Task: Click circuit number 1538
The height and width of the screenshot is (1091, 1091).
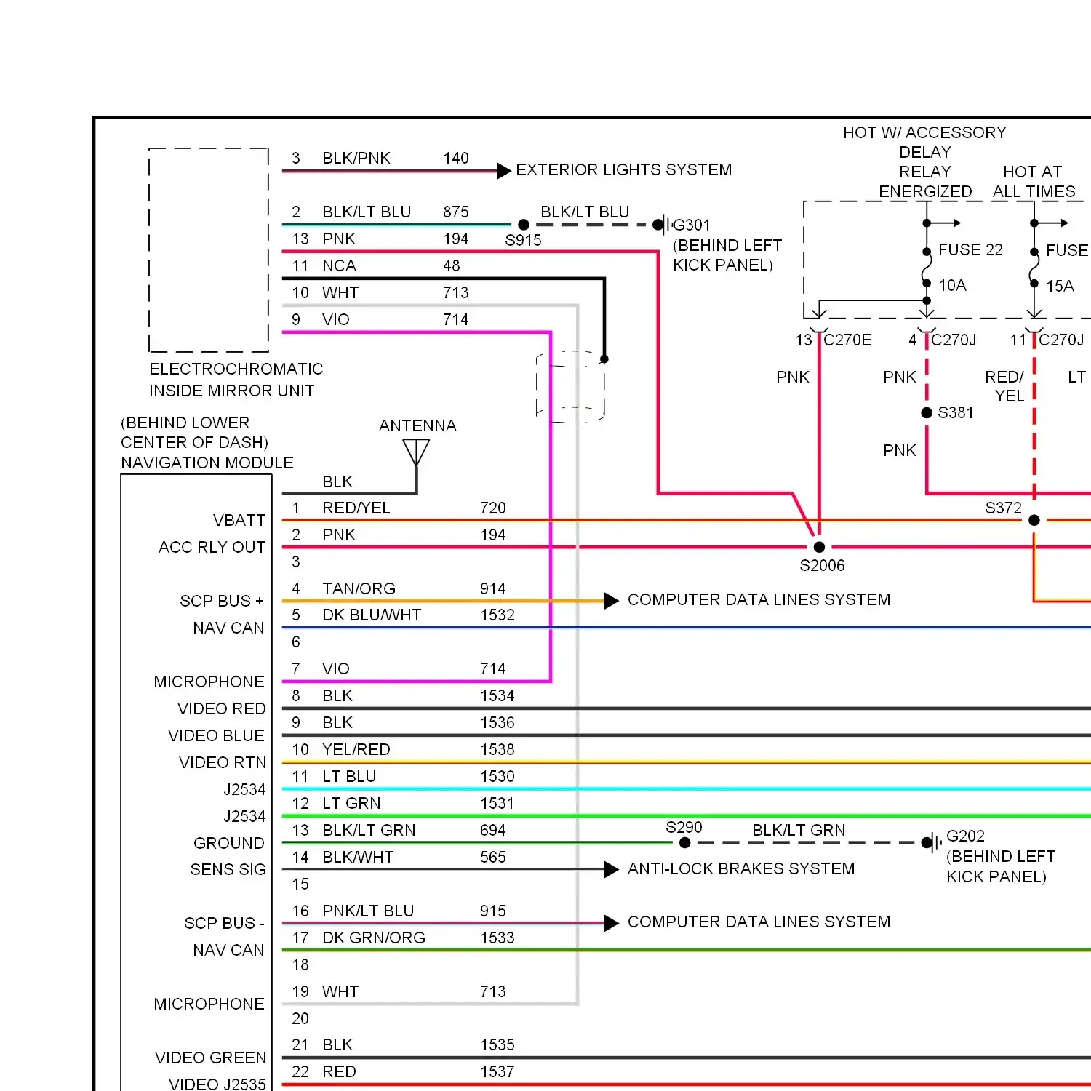Action: tap(497, 749)
